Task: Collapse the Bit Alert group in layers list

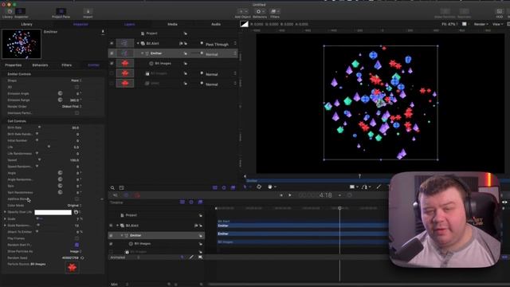Action: coord(138,43)
